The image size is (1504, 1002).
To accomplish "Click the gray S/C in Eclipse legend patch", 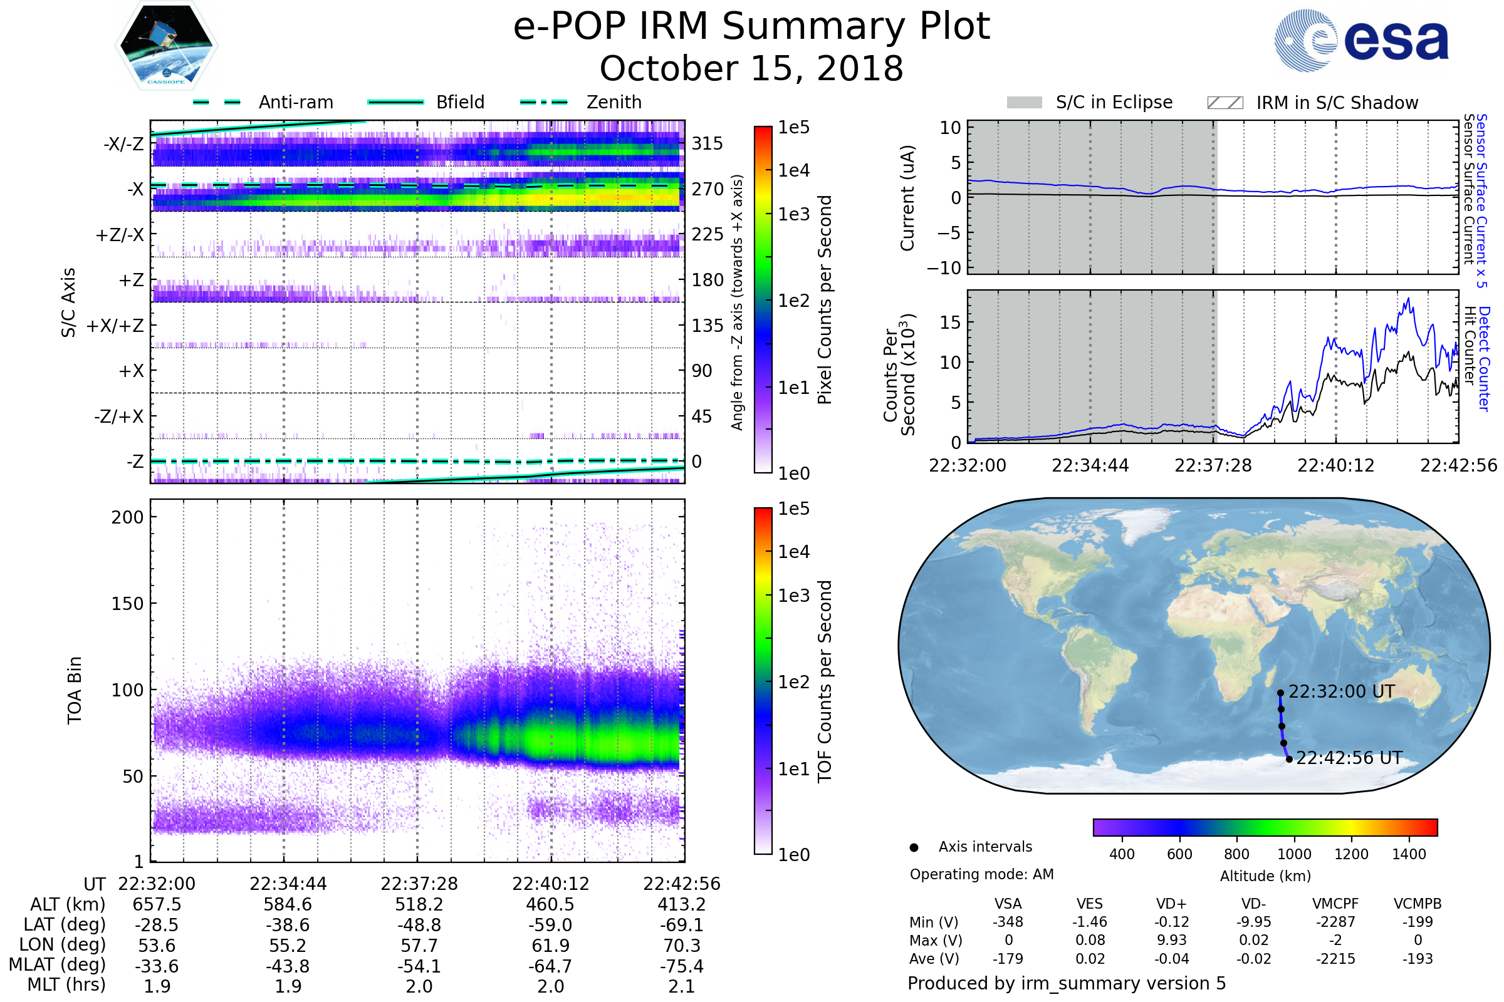I will pyautogui.click(x=1024, y=103).
